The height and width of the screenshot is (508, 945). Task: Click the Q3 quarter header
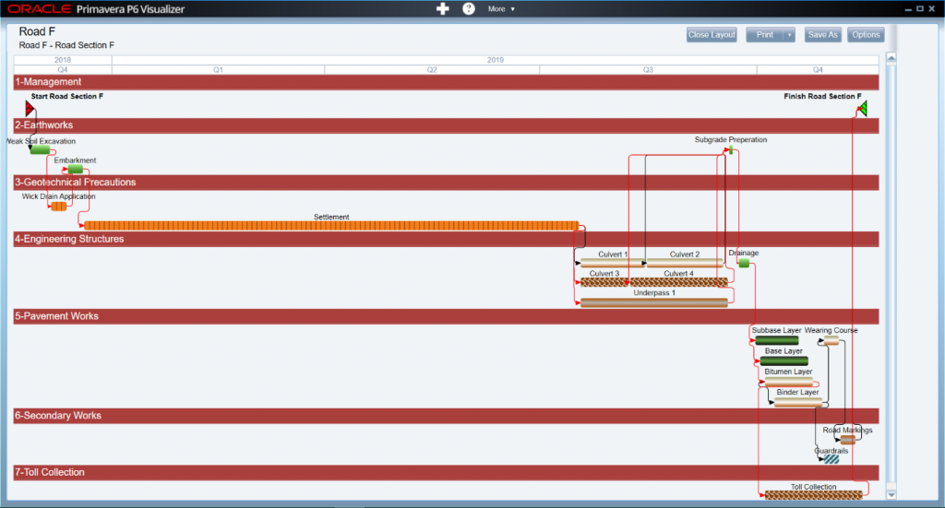[648, 70]
